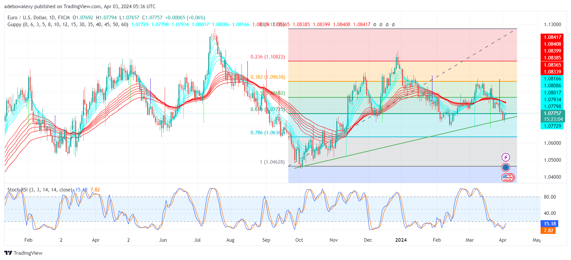
Task: Click the blue 15.18 Stoch RSI axis label
Action: (550, 224)
